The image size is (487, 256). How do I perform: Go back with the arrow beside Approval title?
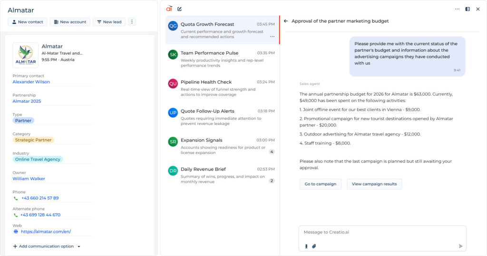(x=286, y=21)
